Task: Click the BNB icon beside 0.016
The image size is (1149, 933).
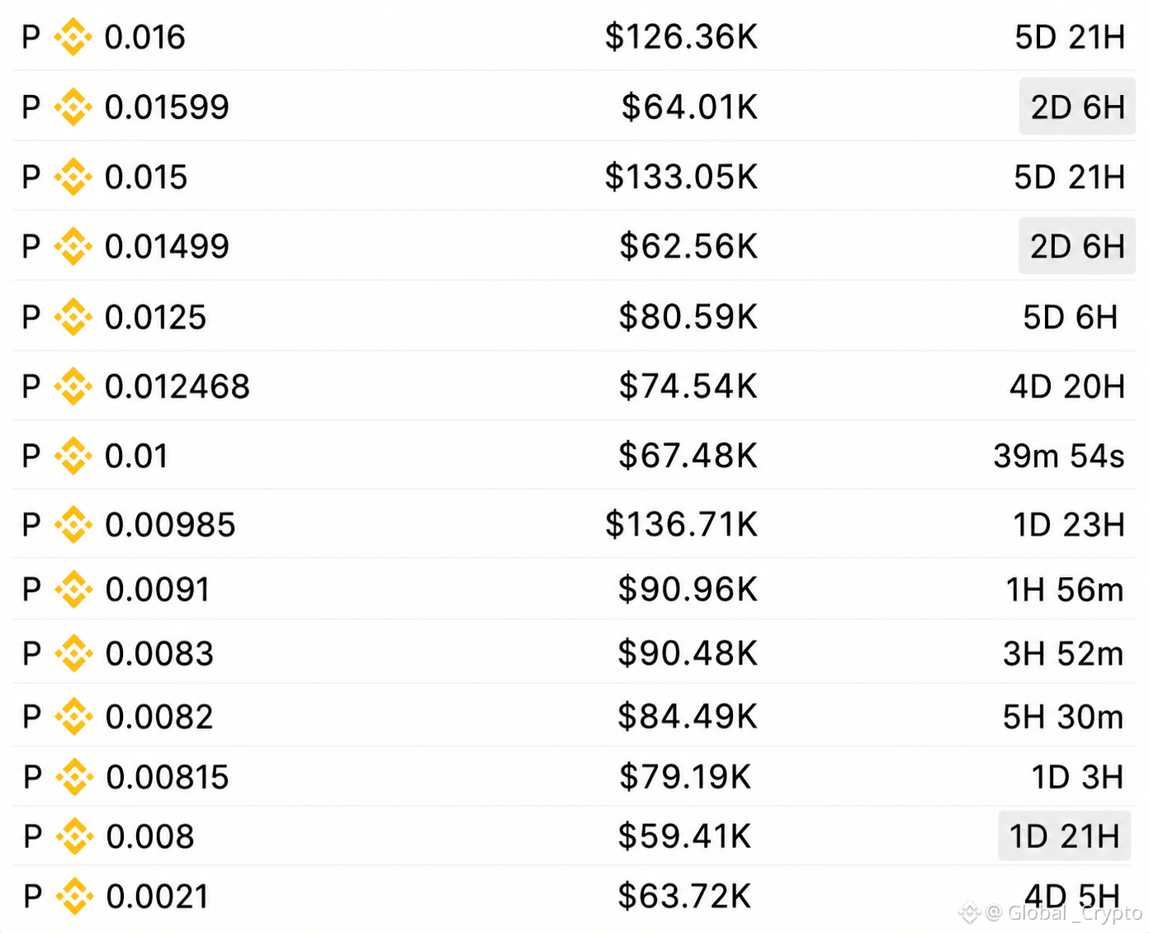Action: click(x=73, y=37)
